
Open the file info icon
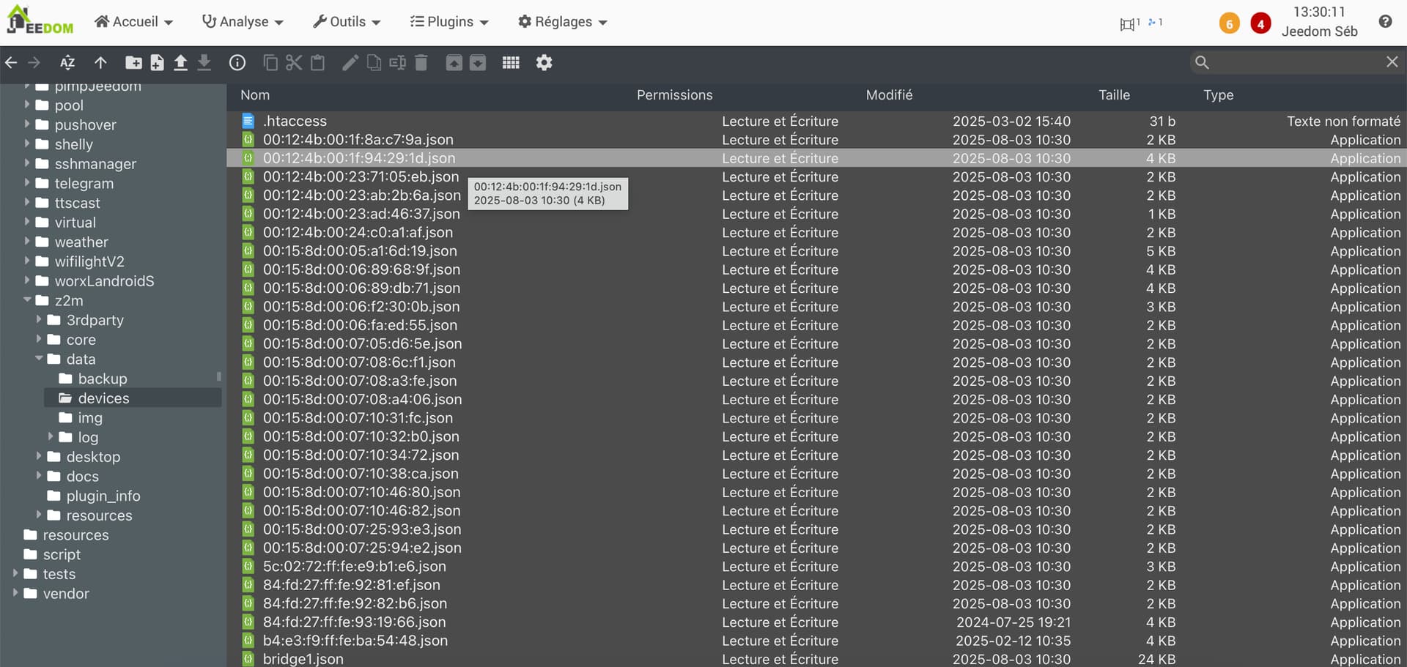click(x=237, y=63)
